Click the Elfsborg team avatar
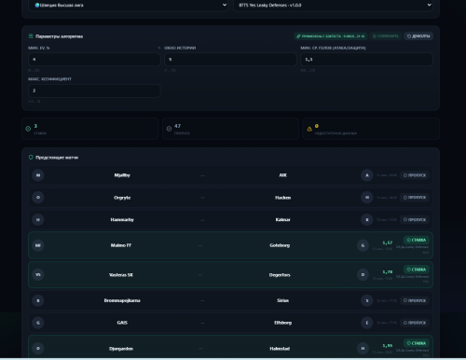466x360 pixels. point(367,323)
